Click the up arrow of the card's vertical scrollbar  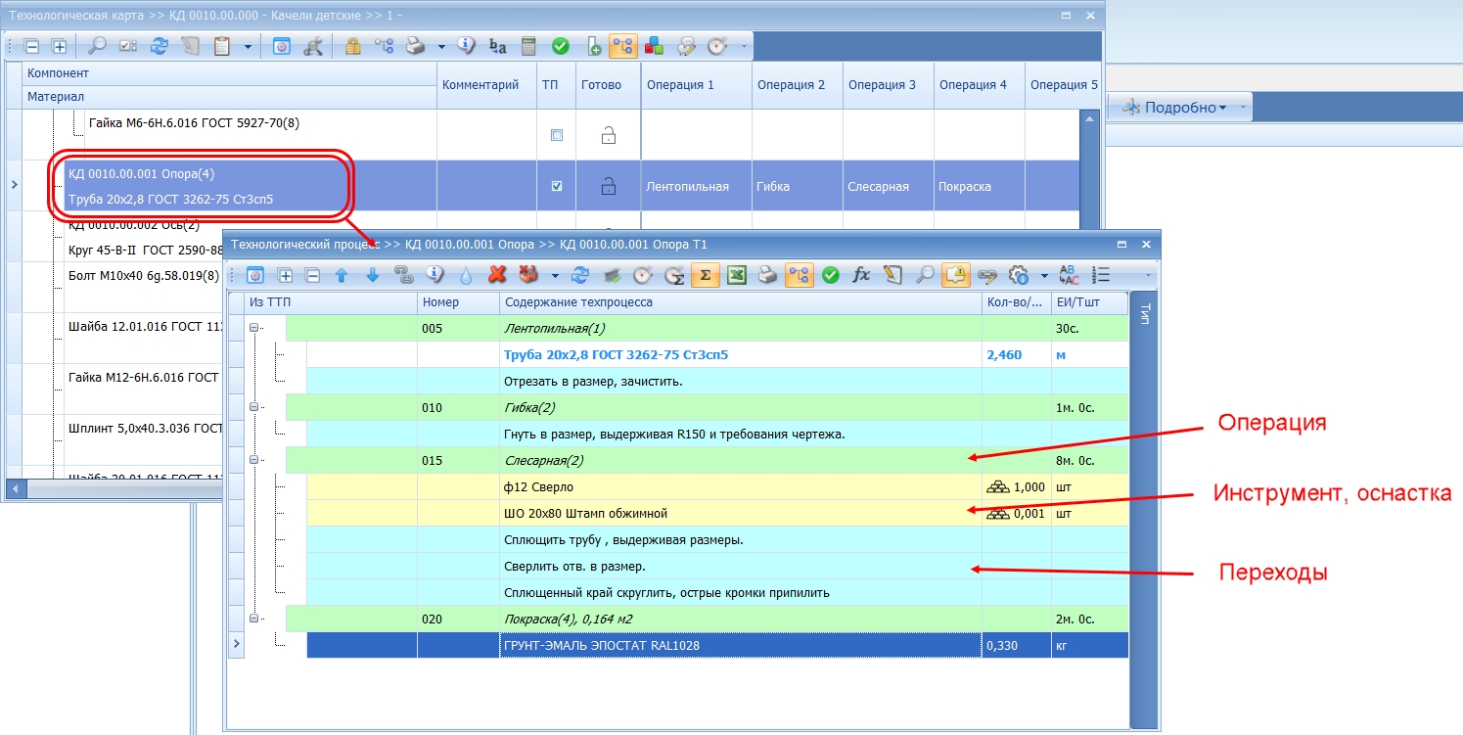pos(1088,118)
